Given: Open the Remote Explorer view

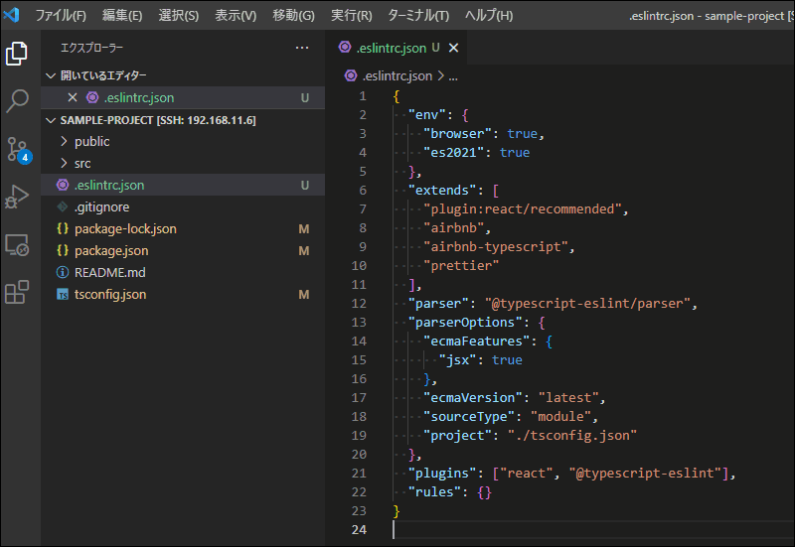Looking at the screenshot, I should click(17, 245).
